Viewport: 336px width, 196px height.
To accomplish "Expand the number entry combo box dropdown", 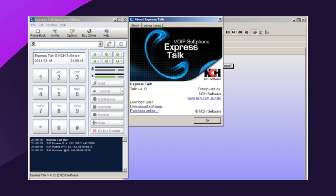I will point(101,44).
